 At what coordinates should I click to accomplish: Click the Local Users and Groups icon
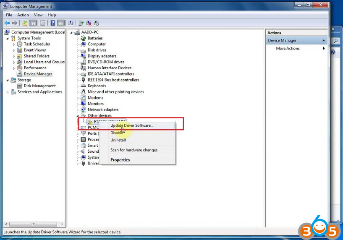(x=19, y=62)
